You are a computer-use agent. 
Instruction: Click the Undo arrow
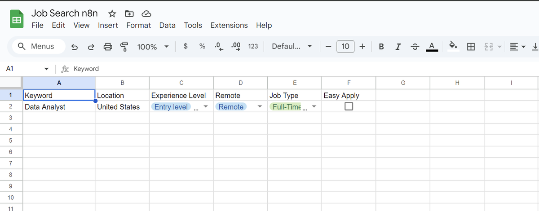tap(75, 46)
